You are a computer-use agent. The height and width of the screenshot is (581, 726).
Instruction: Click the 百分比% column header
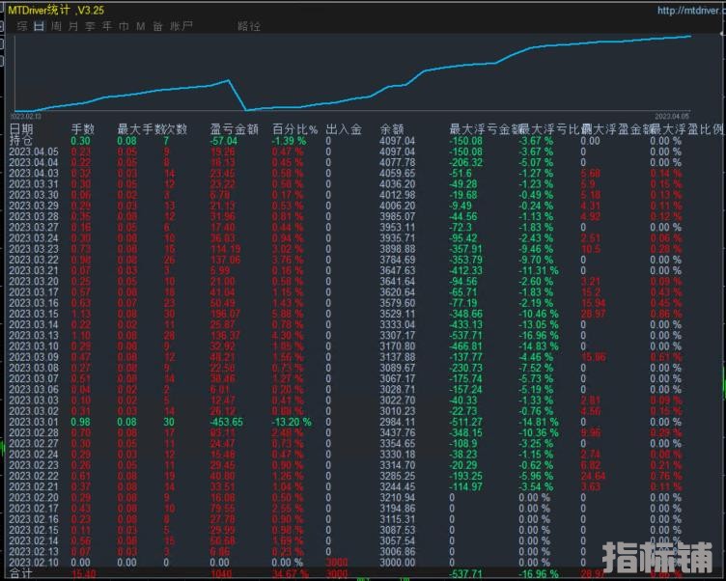[x=295, y=129]
